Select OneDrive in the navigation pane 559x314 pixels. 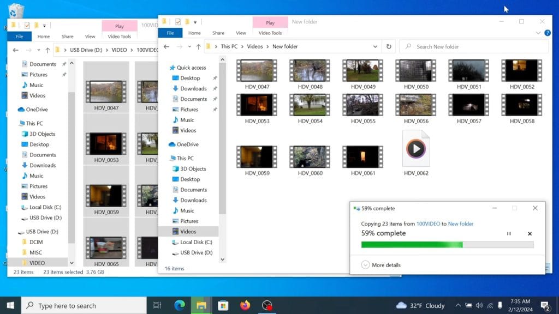click(x=183, y=144)
